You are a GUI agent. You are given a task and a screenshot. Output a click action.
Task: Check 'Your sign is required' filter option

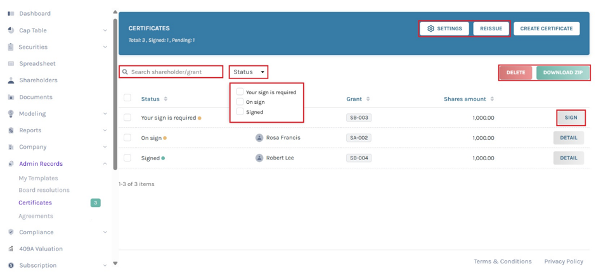coord(240,92)
